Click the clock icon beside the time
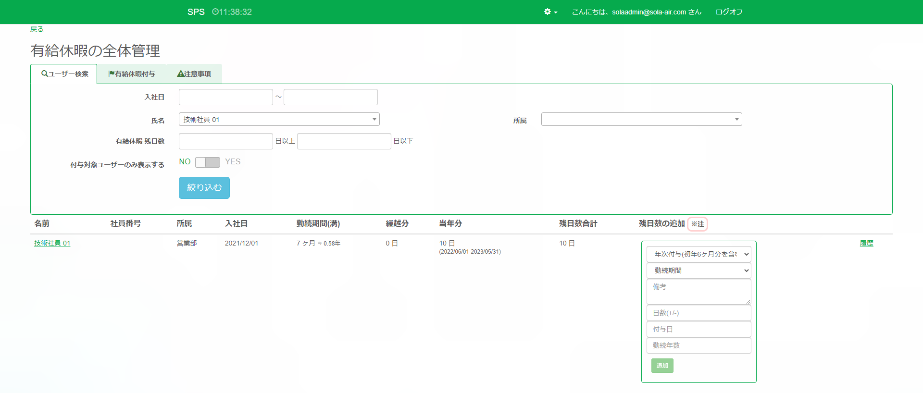This screenshot has width=923, height=393. (x=215, y=12)
